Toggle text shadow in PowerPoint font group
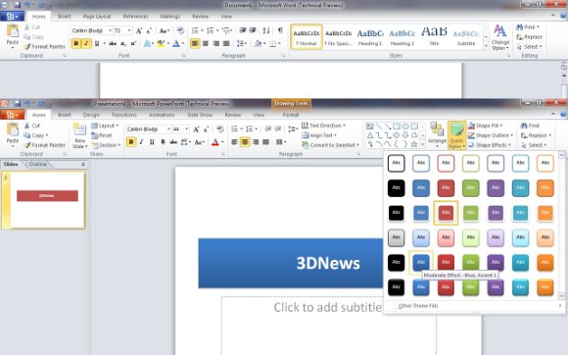Image resolution: width=568 pixels, height=355 pixels. (x=163, y=142)
